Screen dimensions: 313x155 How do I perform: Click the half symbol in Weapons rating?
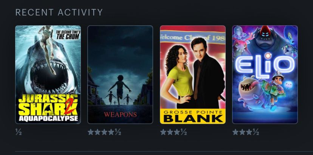click(118, 132)
